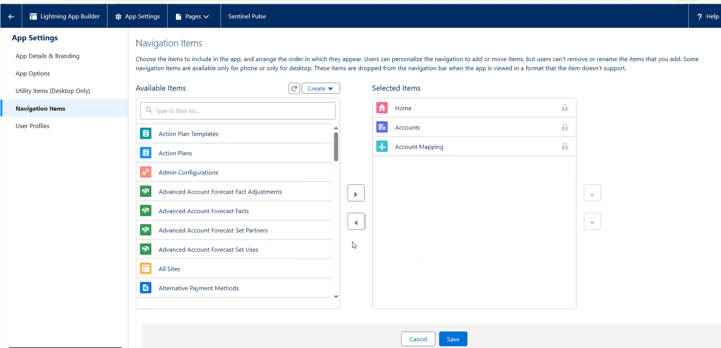The image size is (721, 348).
Task: Select the All Sites icon
Action: coord(146,268)
